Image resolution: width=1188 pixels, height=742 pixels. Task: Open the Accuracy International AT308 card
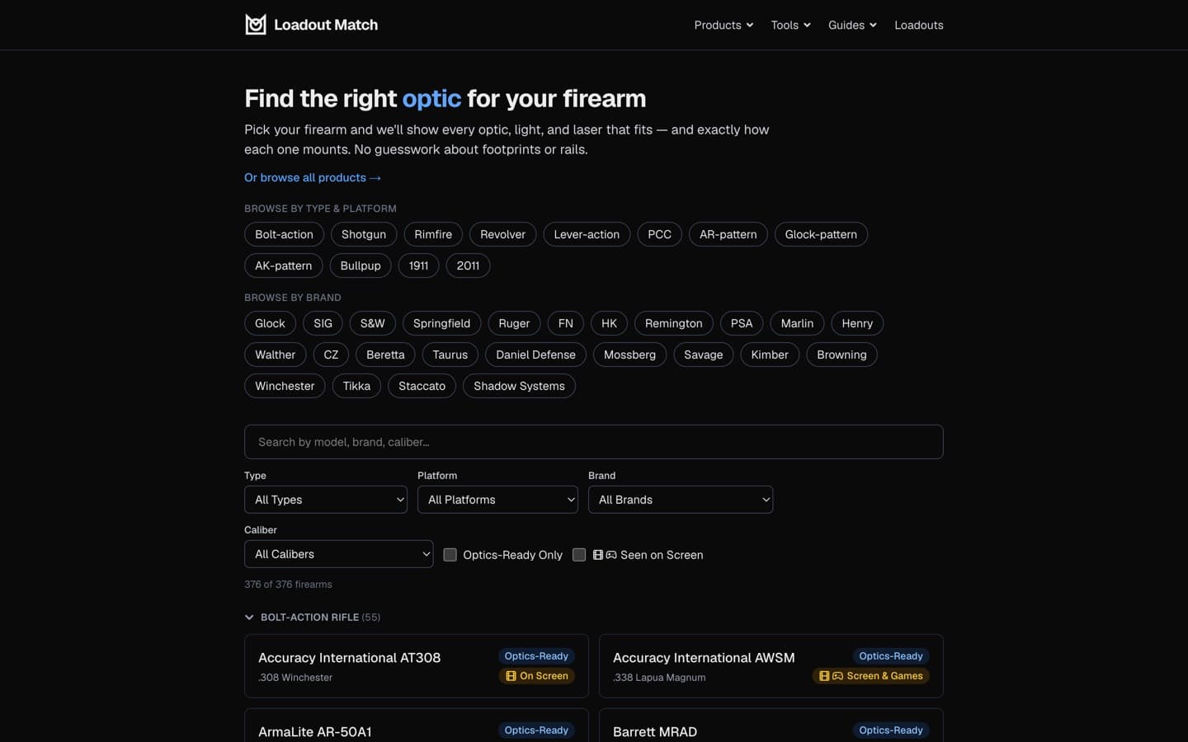pyautogui.click(x=417, y=666)
